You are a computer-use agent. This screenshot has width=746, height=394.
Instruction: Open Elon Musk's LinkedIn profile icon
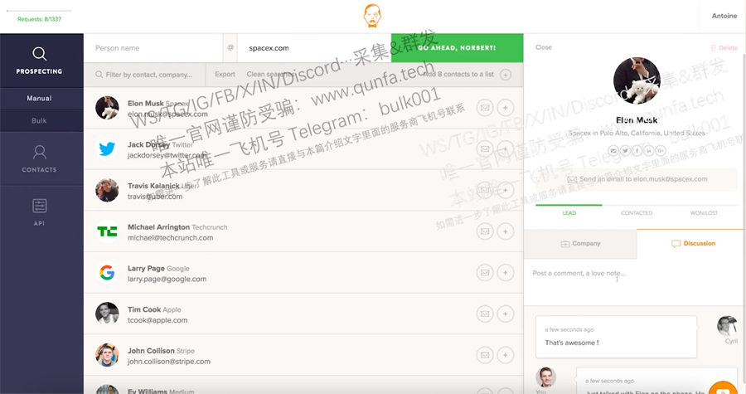coord(649,151)
